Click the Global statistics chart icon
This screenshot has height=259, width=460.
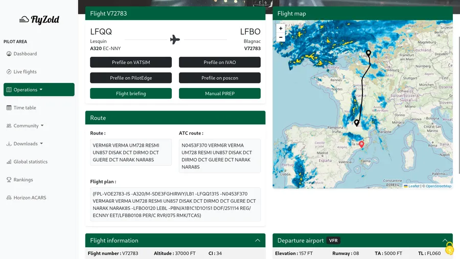pos(9,162)
